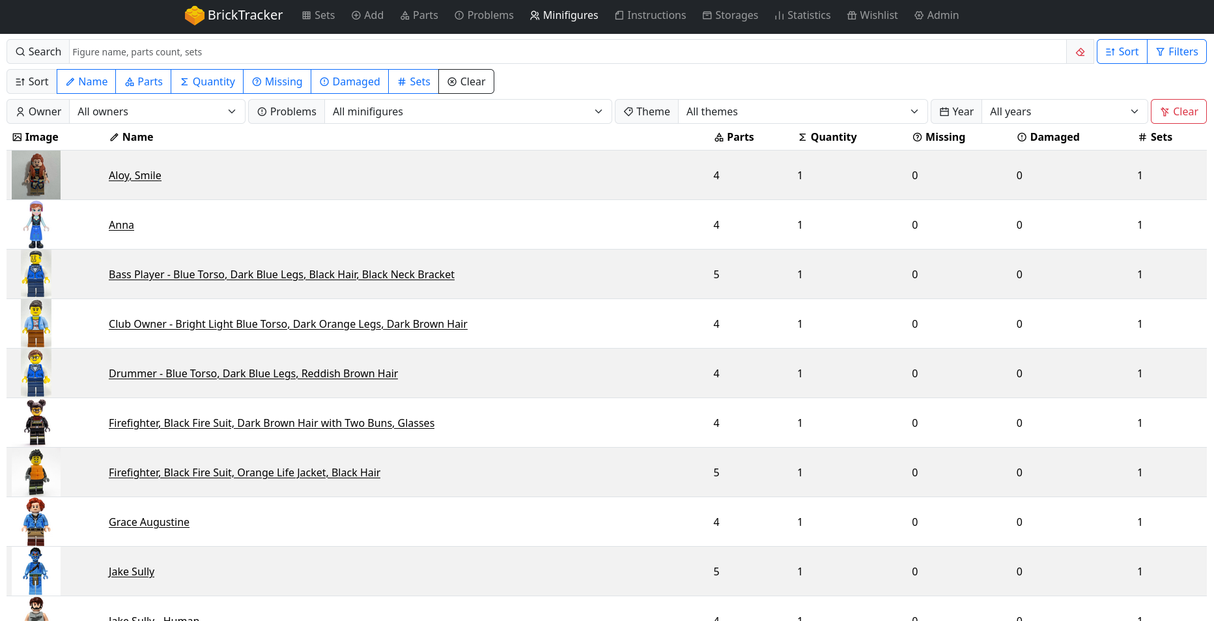This screenshot has height=621, width=1214.
Task: Open the Grace Augustine minifigure link
Action: click(x=149, y=522)
